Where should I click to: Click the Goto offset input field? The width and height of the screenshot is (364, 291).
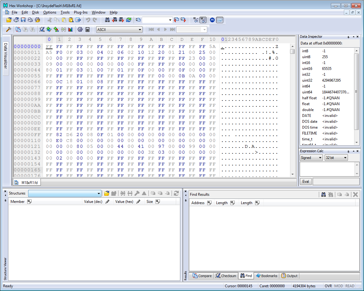[155, 20]
